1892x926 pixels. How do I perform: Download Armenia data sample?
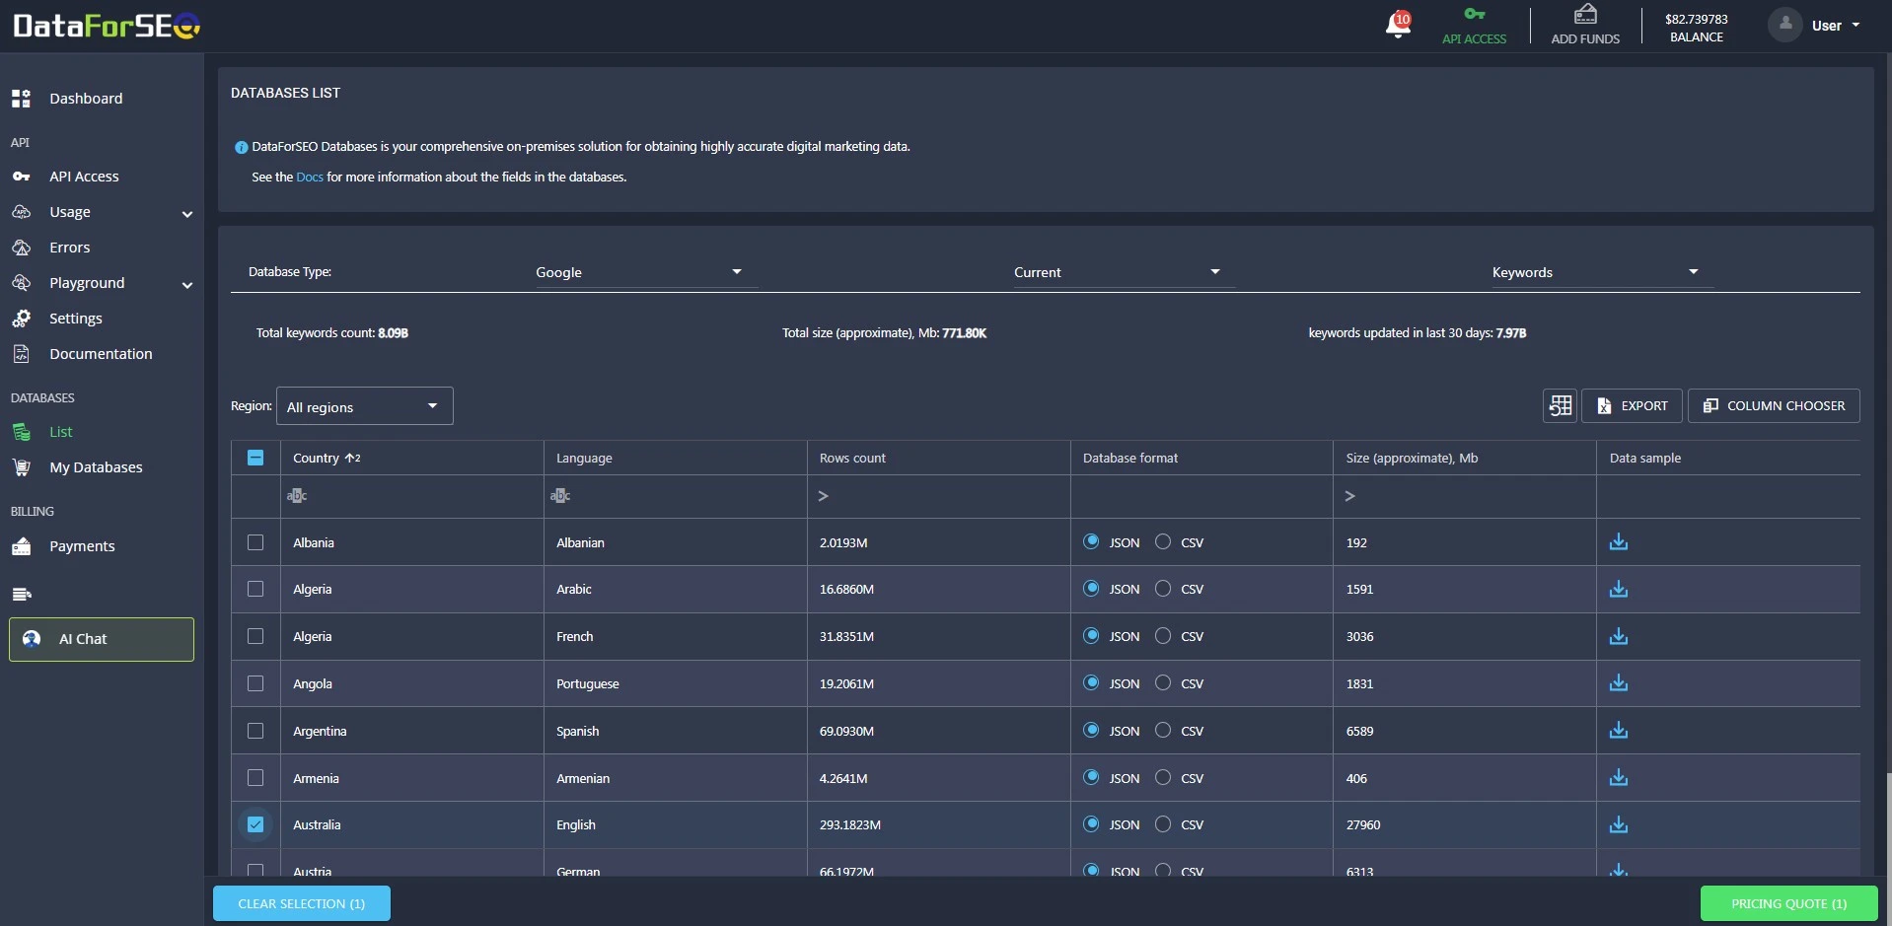1619,778
